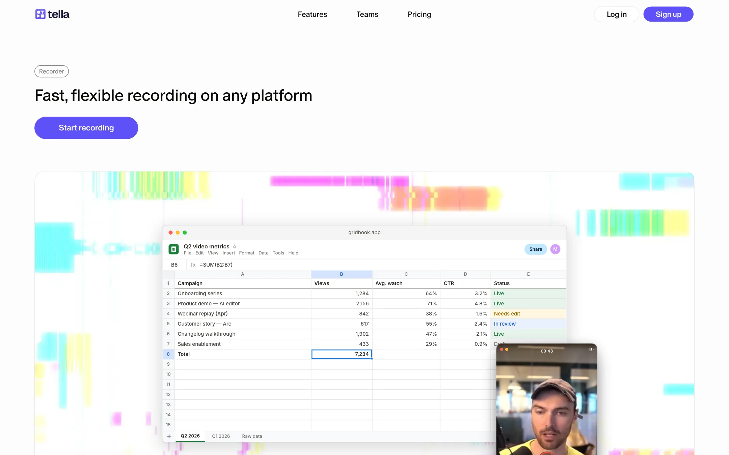Click the Recorder tag badge
Viewport: 729px width, 455px height.
coord(51,71)
